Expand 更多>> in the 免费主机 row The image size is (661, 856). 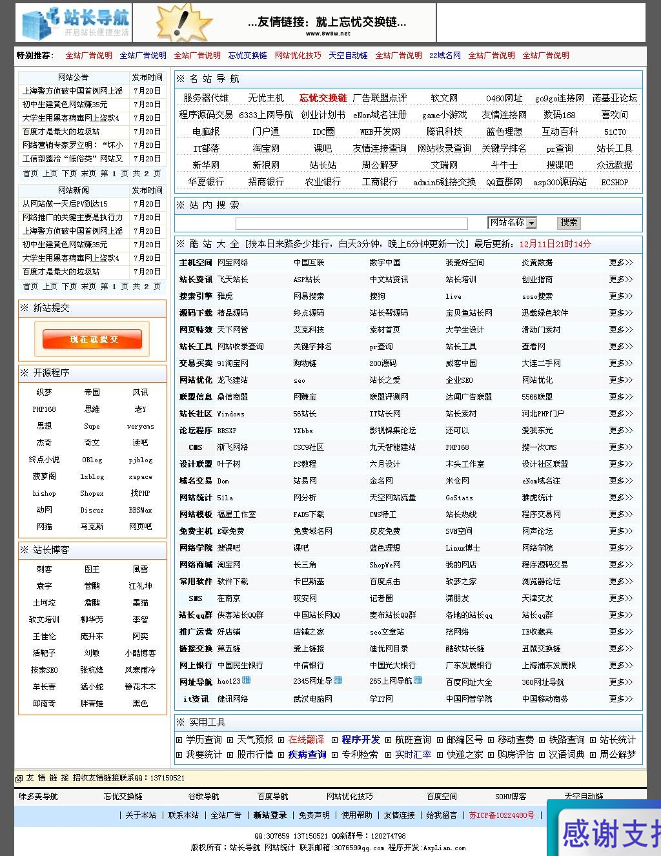[x=620, y=531]
